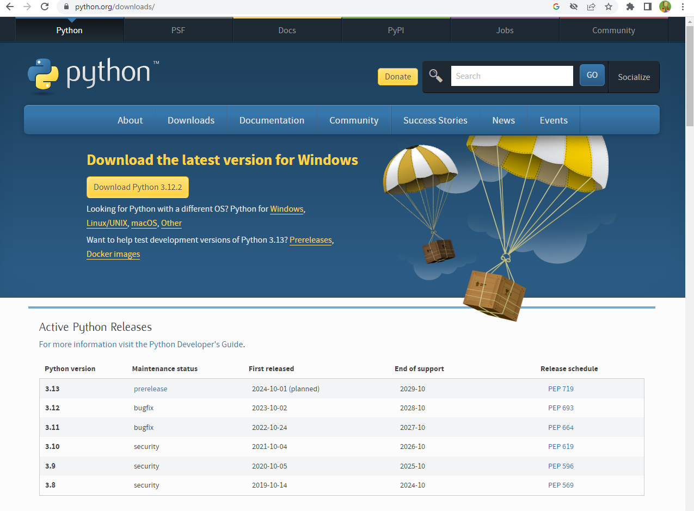Open the Success Stories menu

(435, 120)
